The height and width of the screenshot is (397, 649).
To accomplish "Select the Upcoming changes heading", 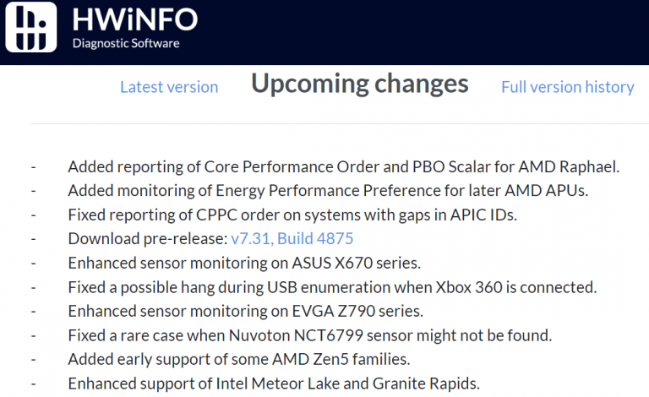I will [360, 84].
